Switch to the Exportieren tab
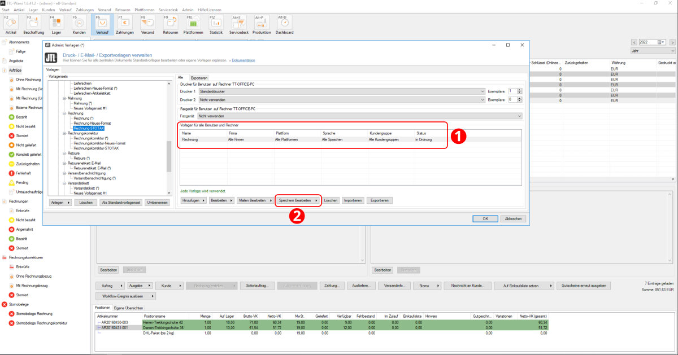This screenshot has height=355, width=678. (x=198, y=78)
